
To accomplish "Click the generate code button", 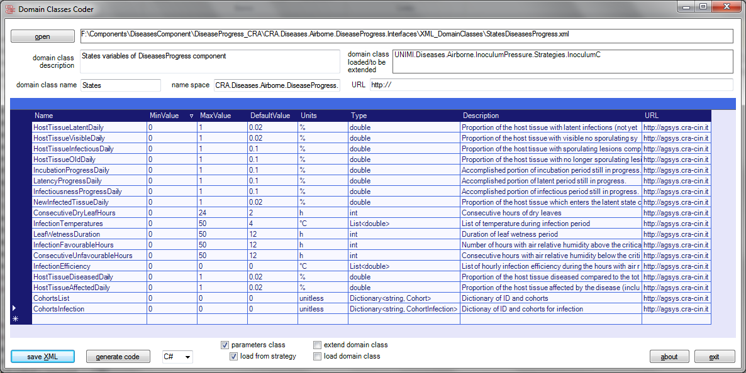I will (118, 357).
